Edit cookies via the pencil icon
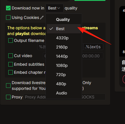This screenshot has width=125, height=124. [x=42, y=18]
